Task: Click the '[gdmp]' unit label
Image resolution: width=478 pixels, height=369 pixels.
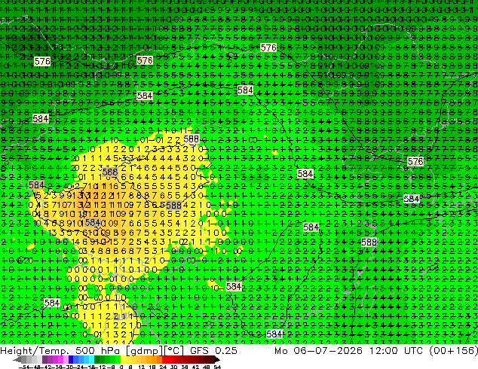Action: [144, 351]
